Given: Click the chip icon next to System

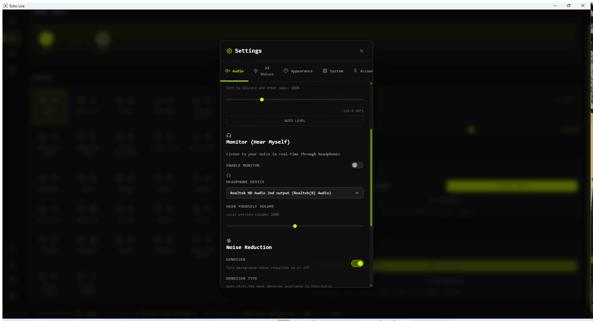Looking at the screenshot, I should pos(325,71).
